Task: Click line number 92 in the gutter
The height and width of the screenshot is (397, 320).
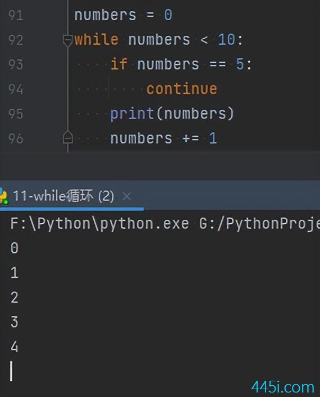Action: (16, 40)
